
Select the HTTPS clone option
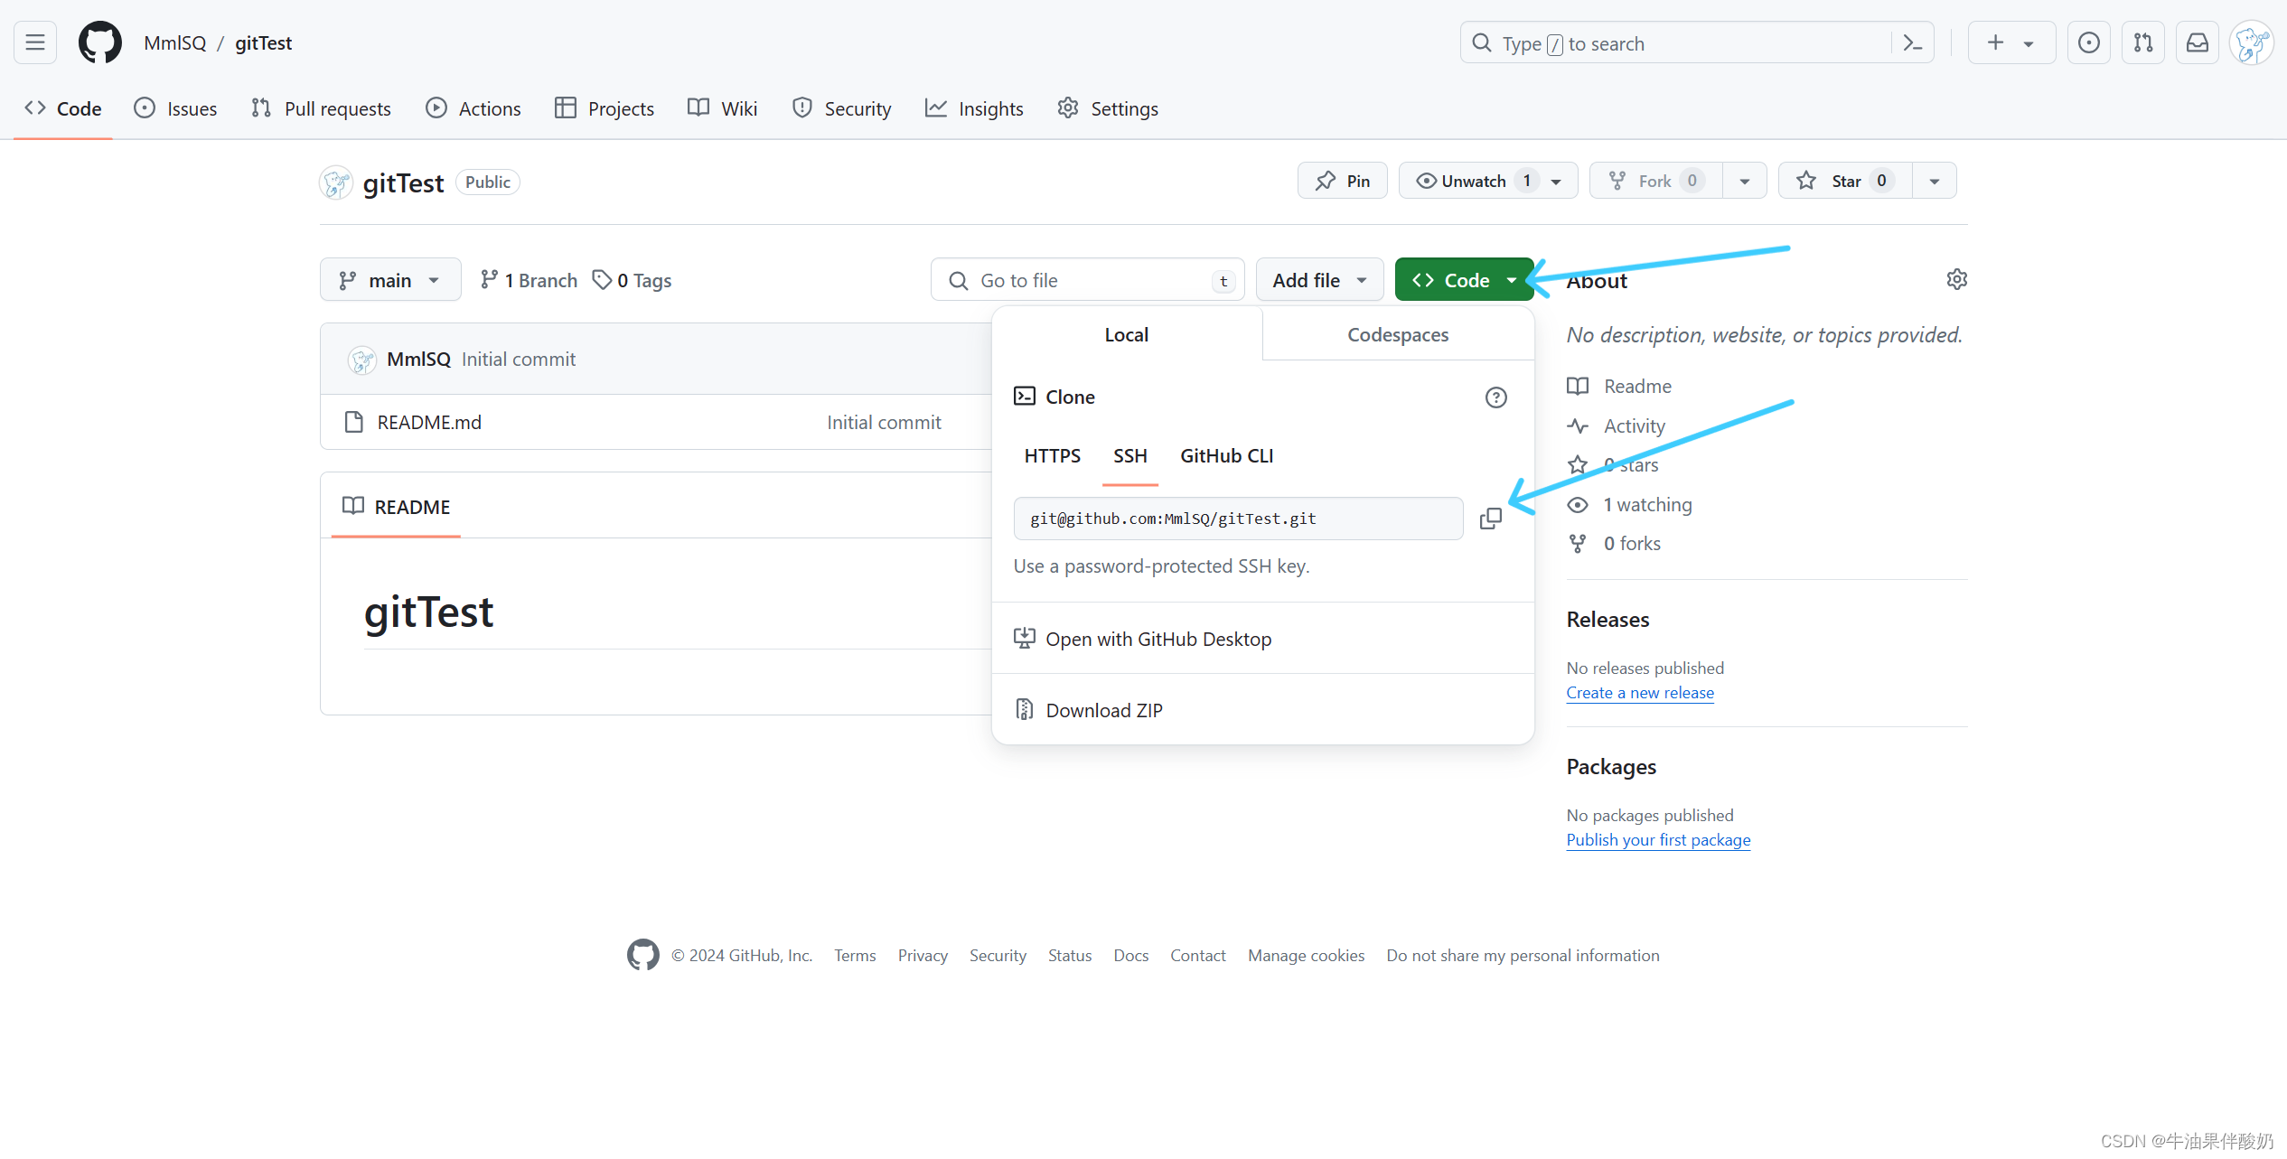pos(1052,456)
